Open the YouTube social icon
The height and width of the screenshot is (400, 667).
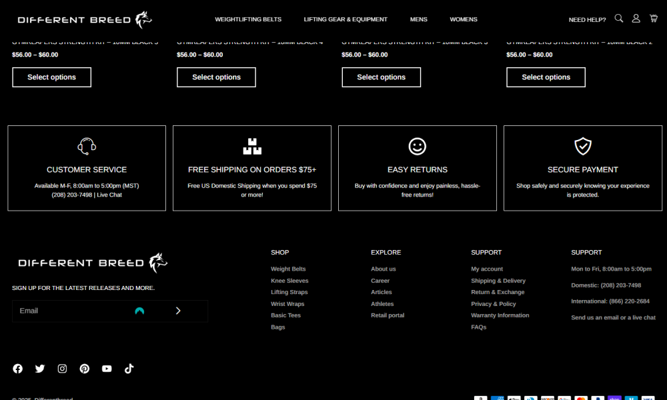(107, 369)
